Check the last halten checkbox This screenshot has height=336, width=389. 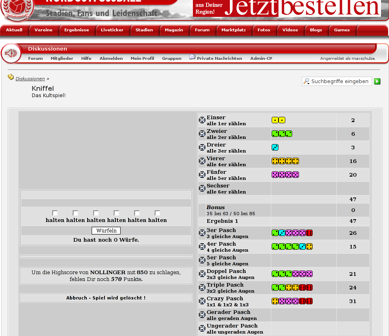[x=158, y=213]
